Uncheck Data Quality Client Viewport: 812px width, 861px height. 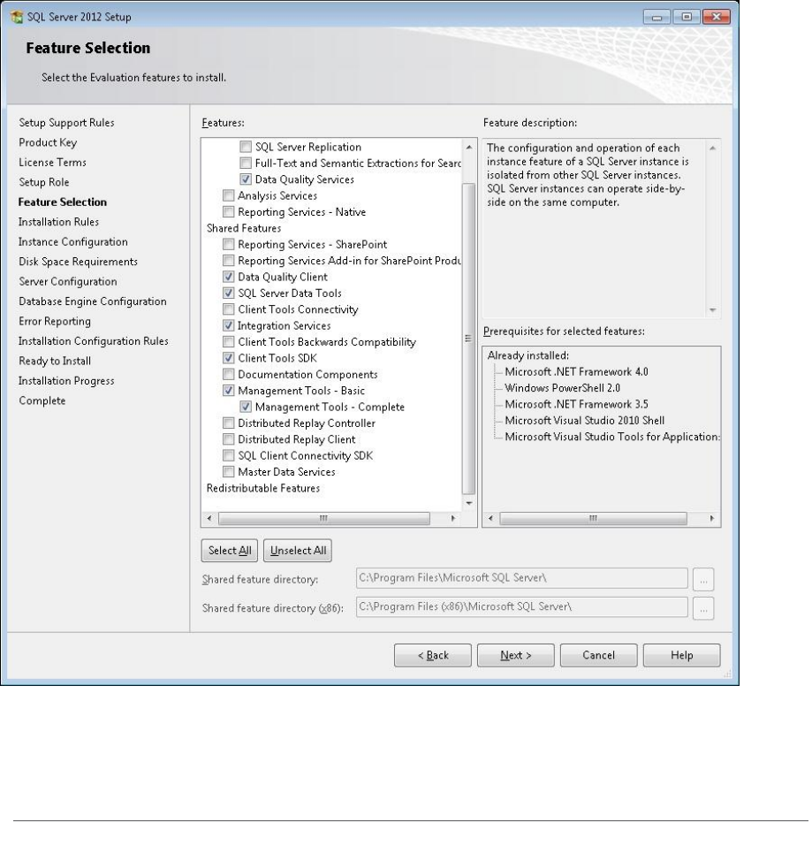tap(228, 277)
